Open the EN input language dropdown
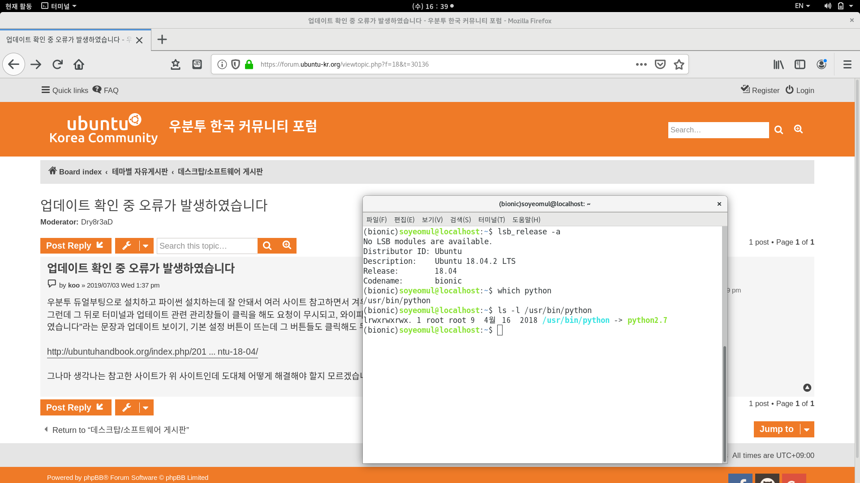 click(802, 6)
